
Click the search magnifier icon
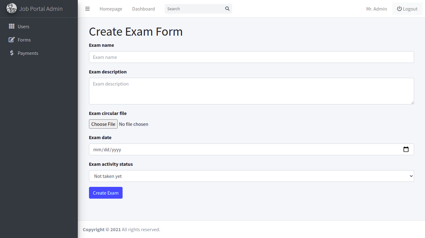click(227, 9)
